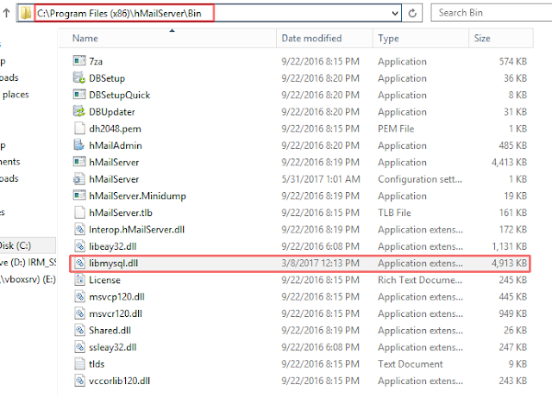The width and height of the screenshot is (552, 397).
Task: Click the tlds text document icon
Action: click(79, 364)
